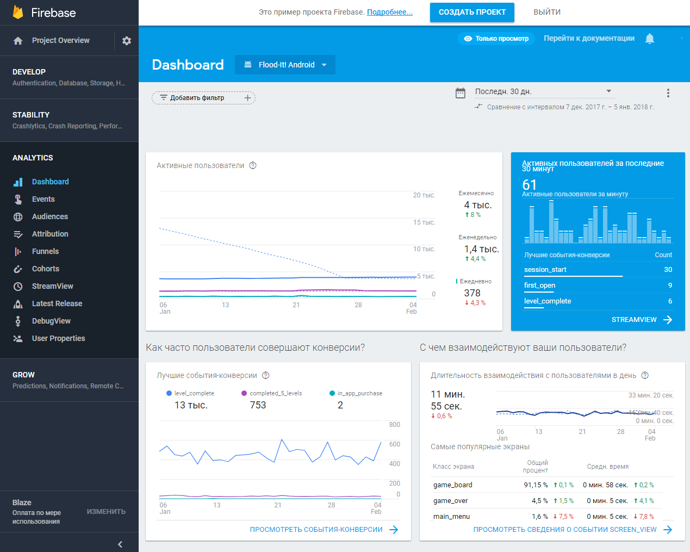Open the Последн. 30 дн. date range dropdown
The width and height of the screenshot is (690, 552).
(x=544, y=91)
